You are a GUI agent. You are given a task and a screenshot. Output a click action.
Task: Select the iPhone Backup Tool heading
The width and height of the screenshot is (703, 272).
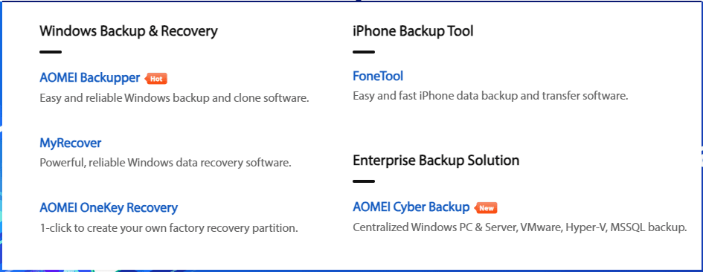tap(413, 31)
